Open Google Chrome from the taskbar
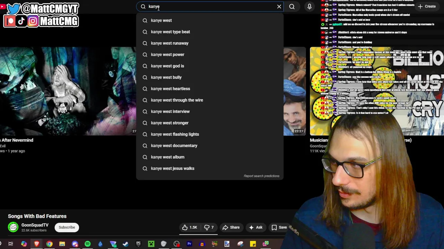This screenshot has height=249, width=444. (49, 244)
